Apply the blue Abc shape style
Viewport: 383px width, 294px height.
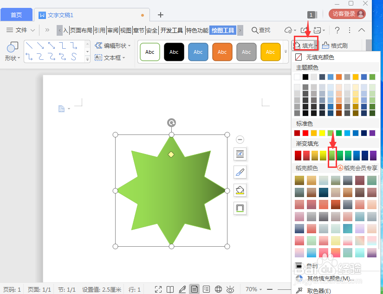(198, 52)
